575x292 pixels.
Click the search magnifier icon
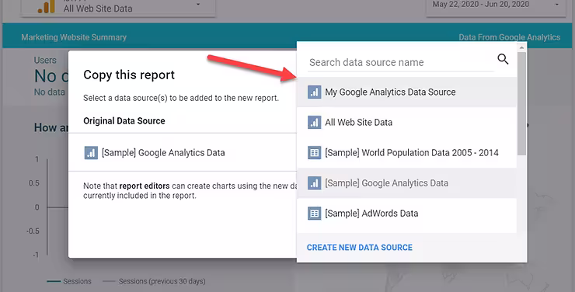point(503,59)
